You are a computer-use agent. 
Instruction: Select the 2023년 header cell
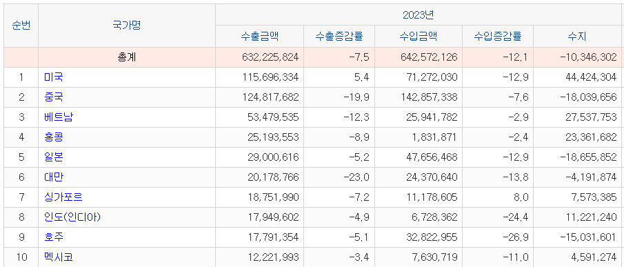click(x=419, y=15)
